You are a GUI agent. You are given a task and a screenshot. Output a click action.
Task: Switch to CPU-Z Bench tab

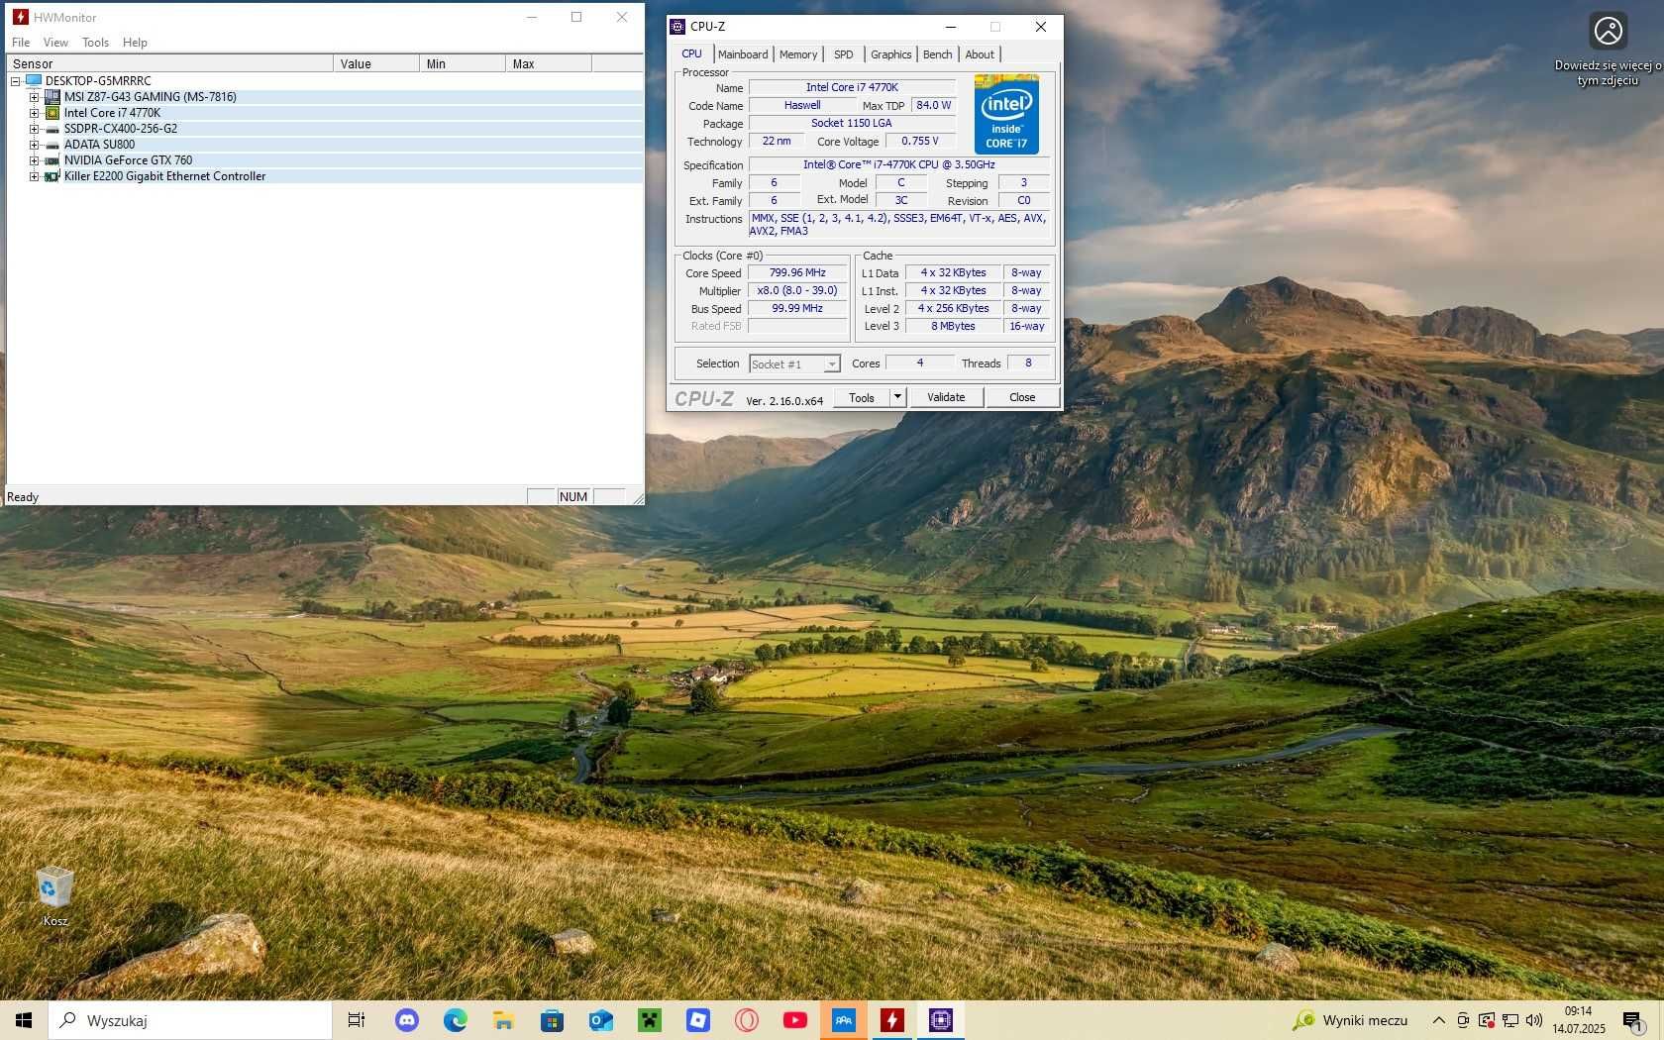pyautogui.click(x=937, y=54)
